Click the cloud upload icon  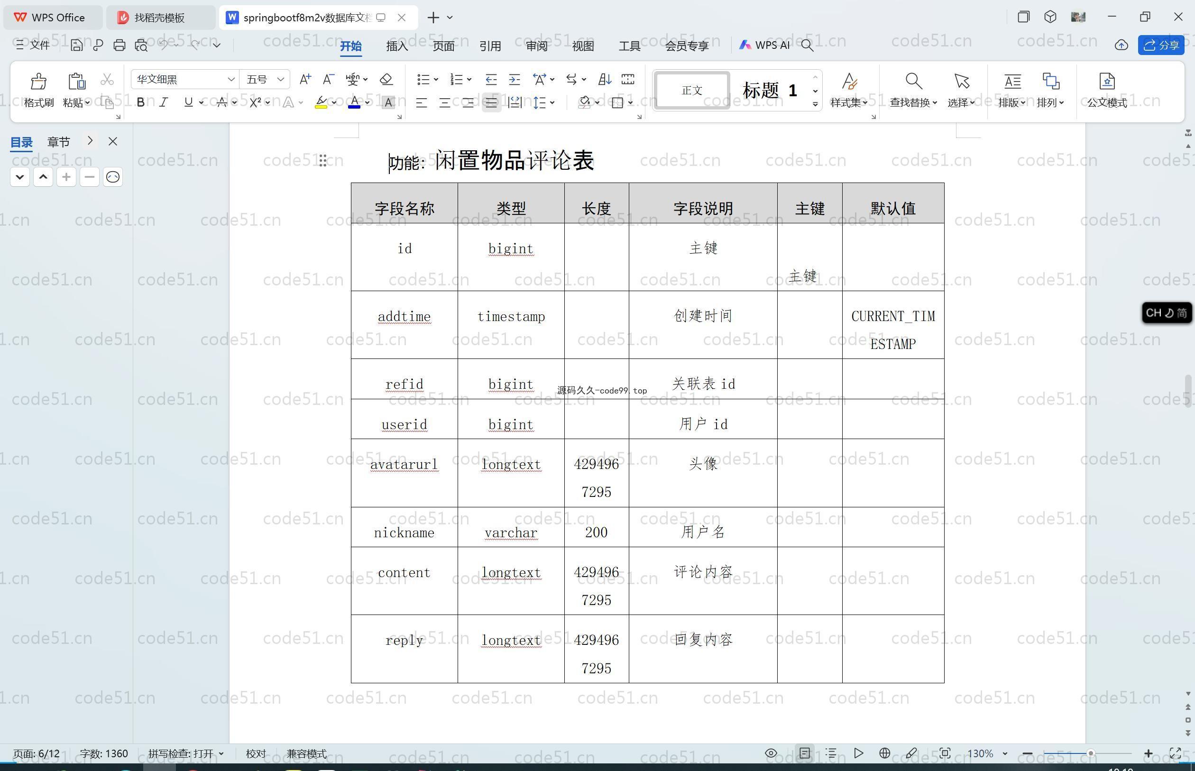coord(1121,45)
